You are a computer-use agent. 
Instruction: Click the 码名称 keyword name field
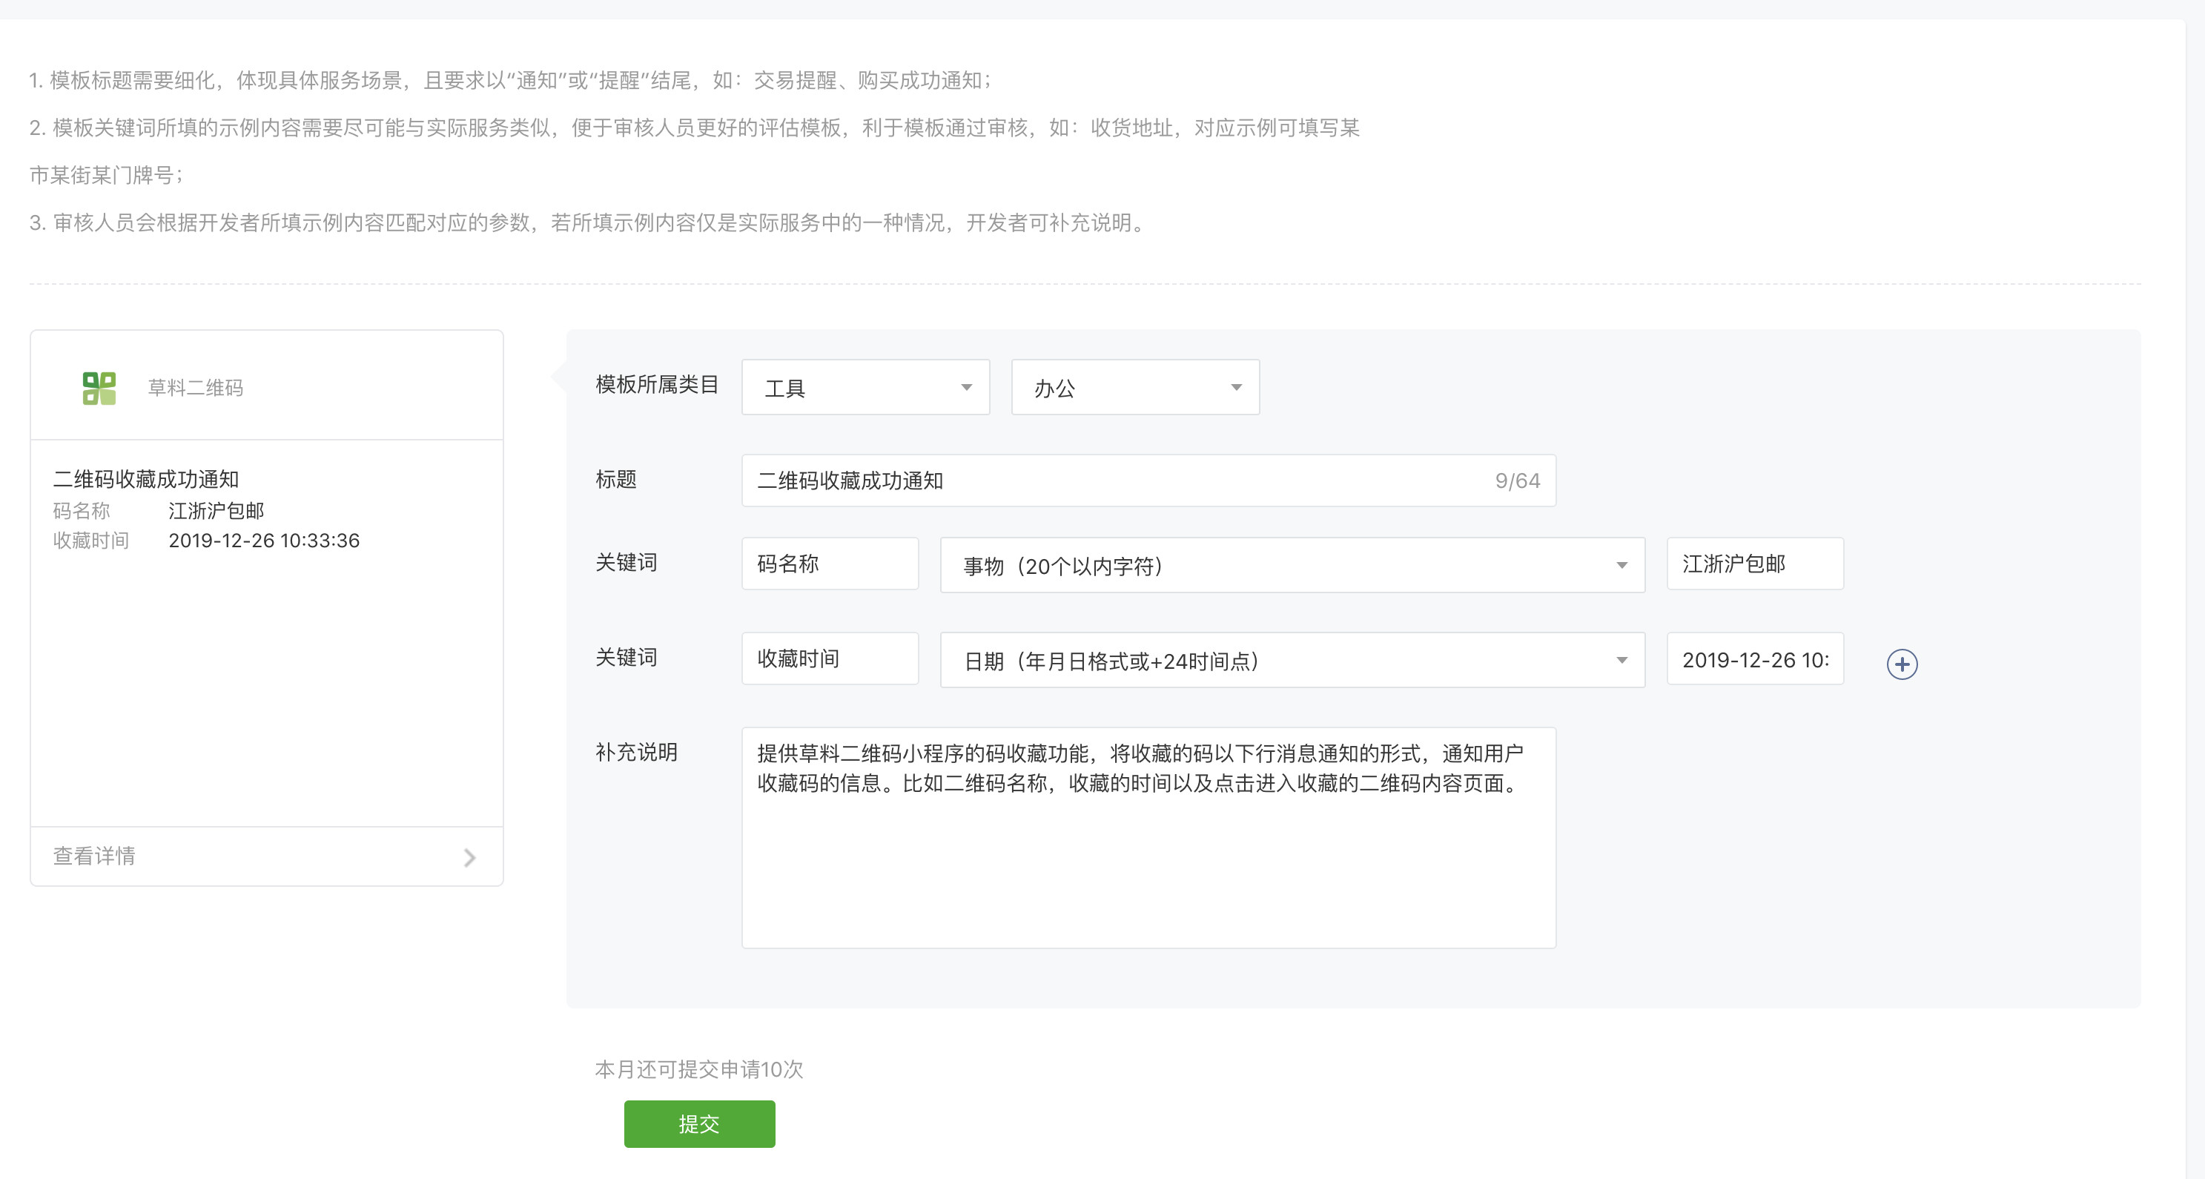click(x=830, y=564)
